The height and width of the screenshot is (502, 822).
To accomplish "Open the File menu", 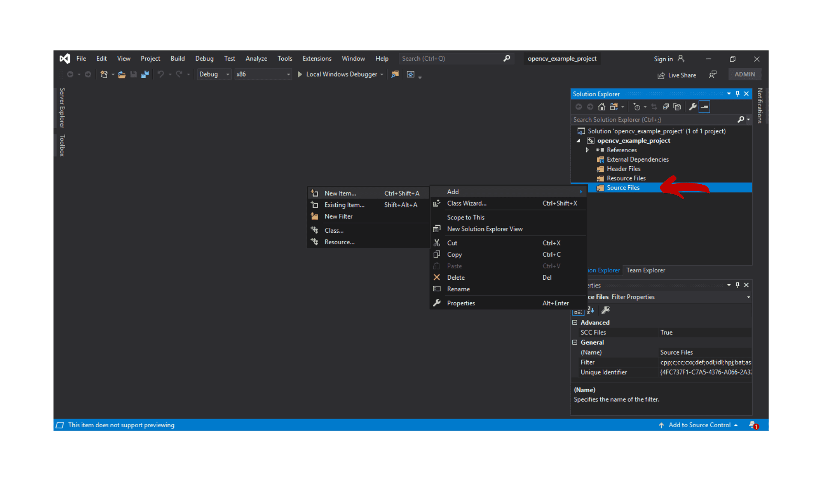I will click(81, 59).
